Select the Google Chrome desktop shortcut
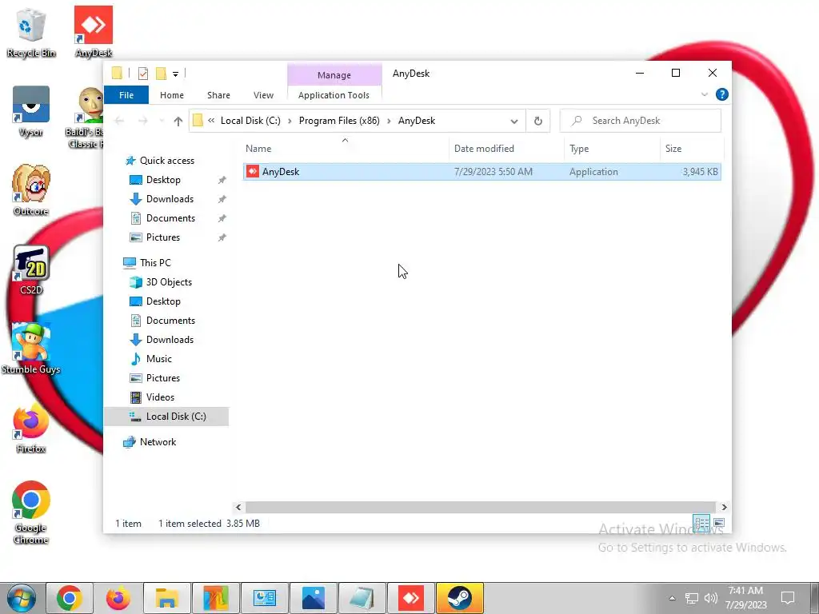Viewport: 819px width, 614px height. pos(31,512)
